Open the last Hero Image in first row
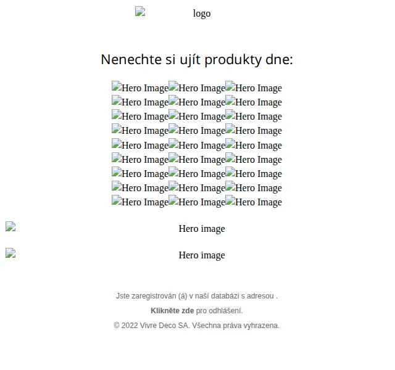395x370 pixels. coord(254,88)
